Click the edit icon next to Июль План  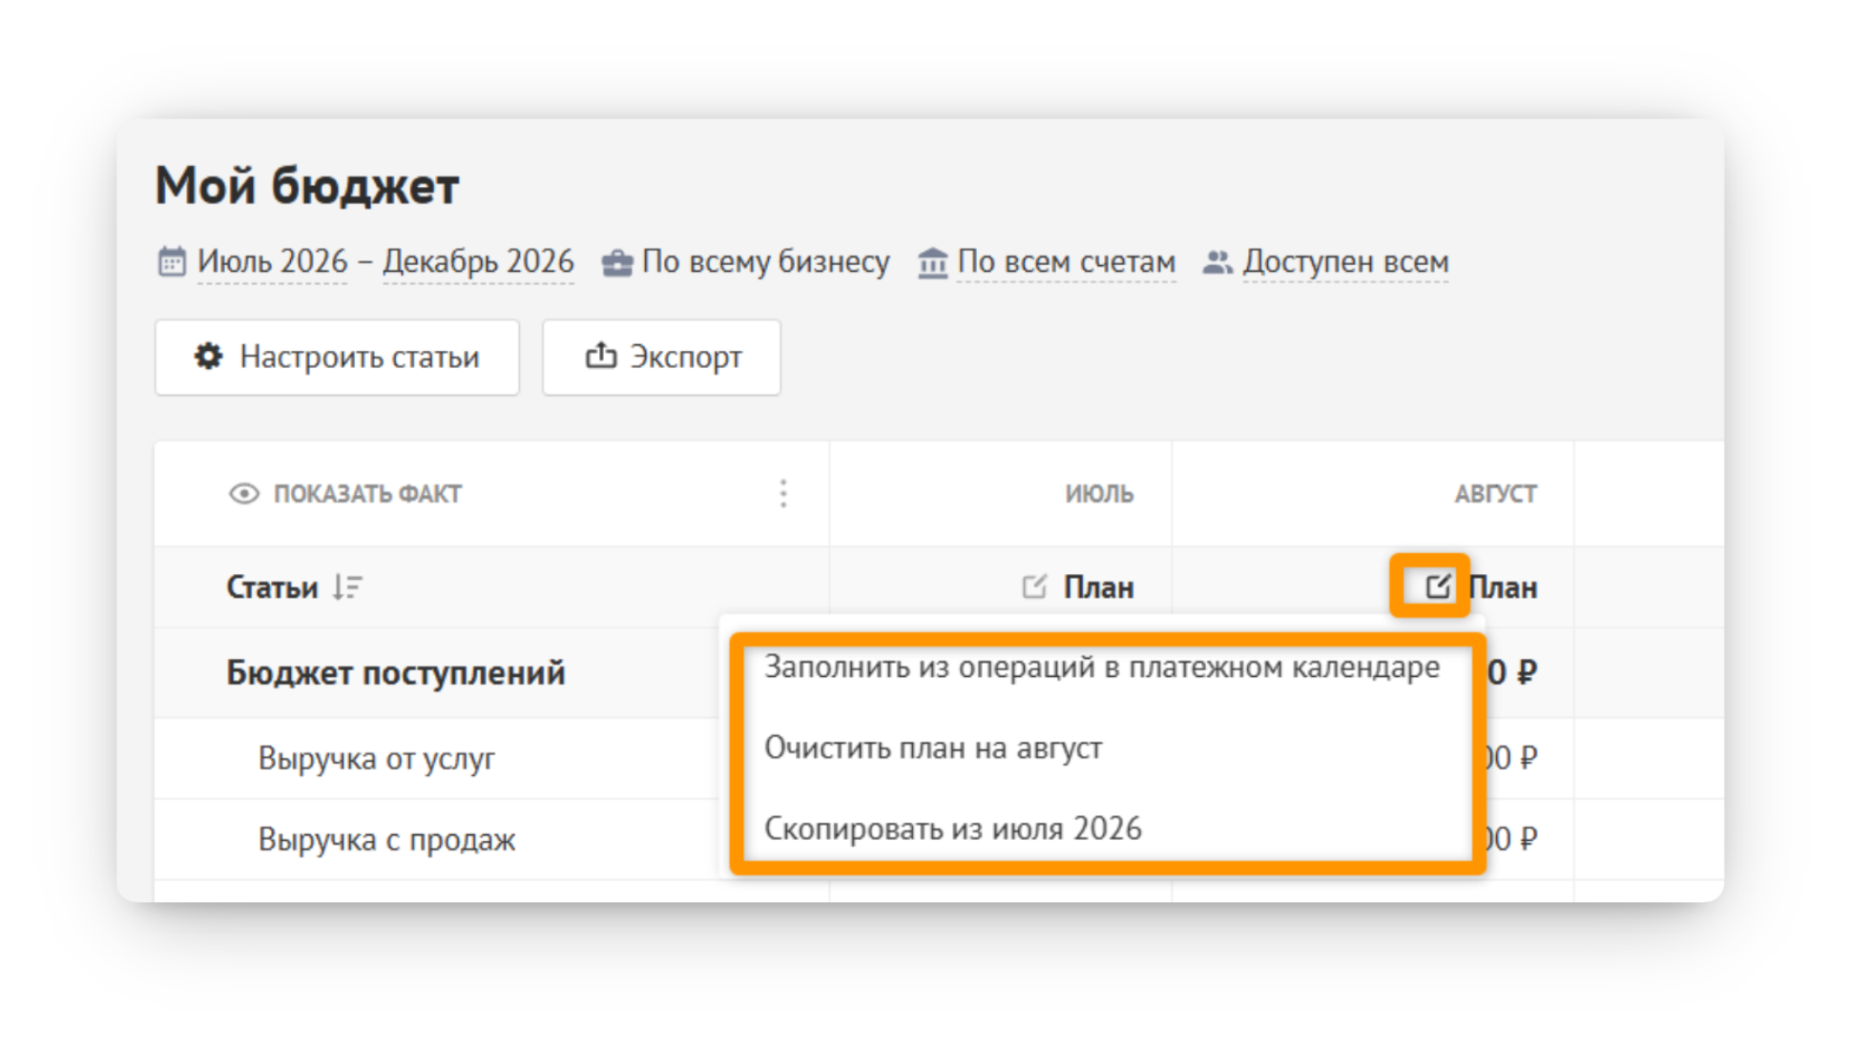click(x=1034, y=586)
